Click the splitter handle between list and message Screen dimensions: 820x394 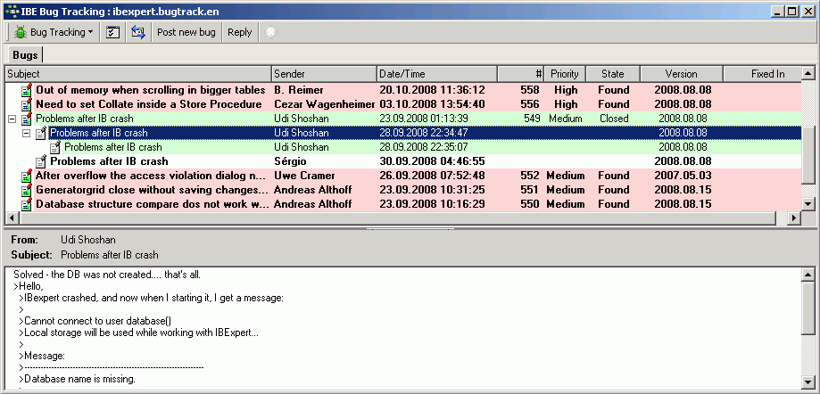(410, 228)
